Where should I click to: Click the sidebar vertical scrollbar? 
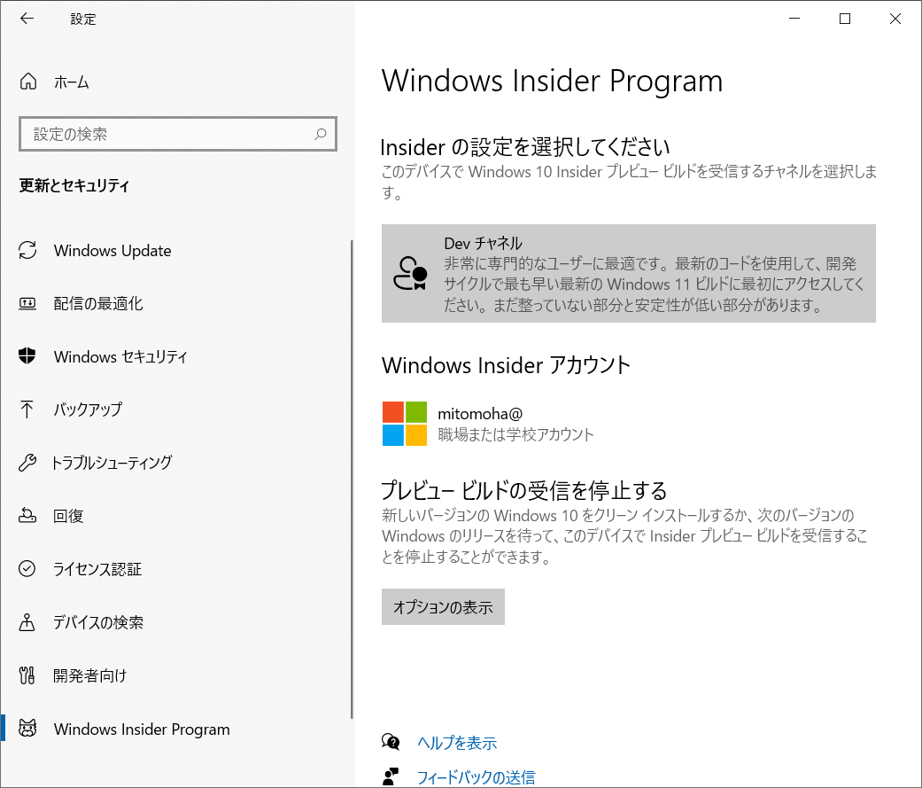pyautogui.click(x=352, y=479)
